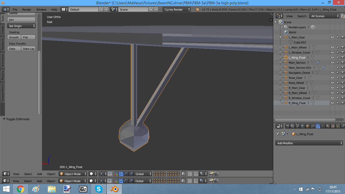Click the mesh data icon on L_Main_Wheel row
345x194 pixels.
click(314, 47)
